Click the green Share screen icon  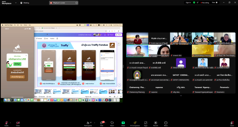(123, 123)
